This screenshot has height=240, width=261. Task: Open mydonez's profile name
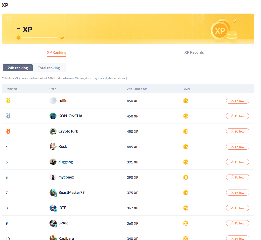(66, 177)
